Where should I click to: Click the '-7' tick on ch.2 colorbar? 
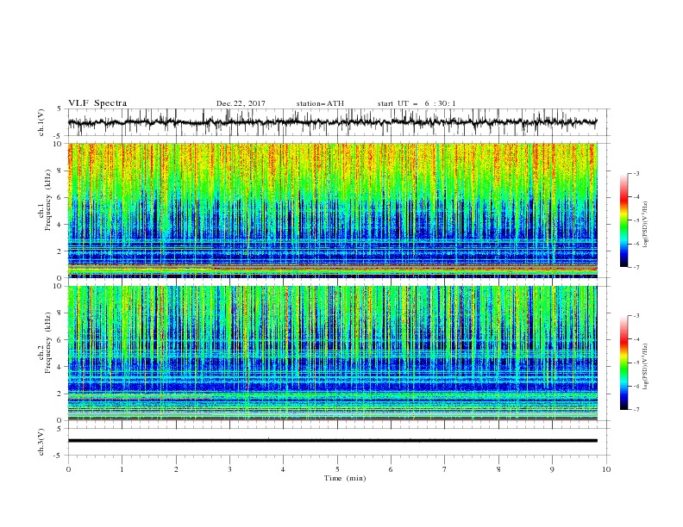coord(636,410)
